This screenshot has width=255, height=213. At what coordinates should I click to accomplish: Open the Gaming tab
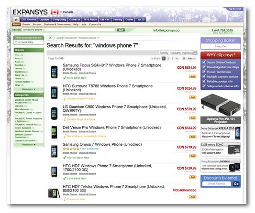click(x=117, y=20)
